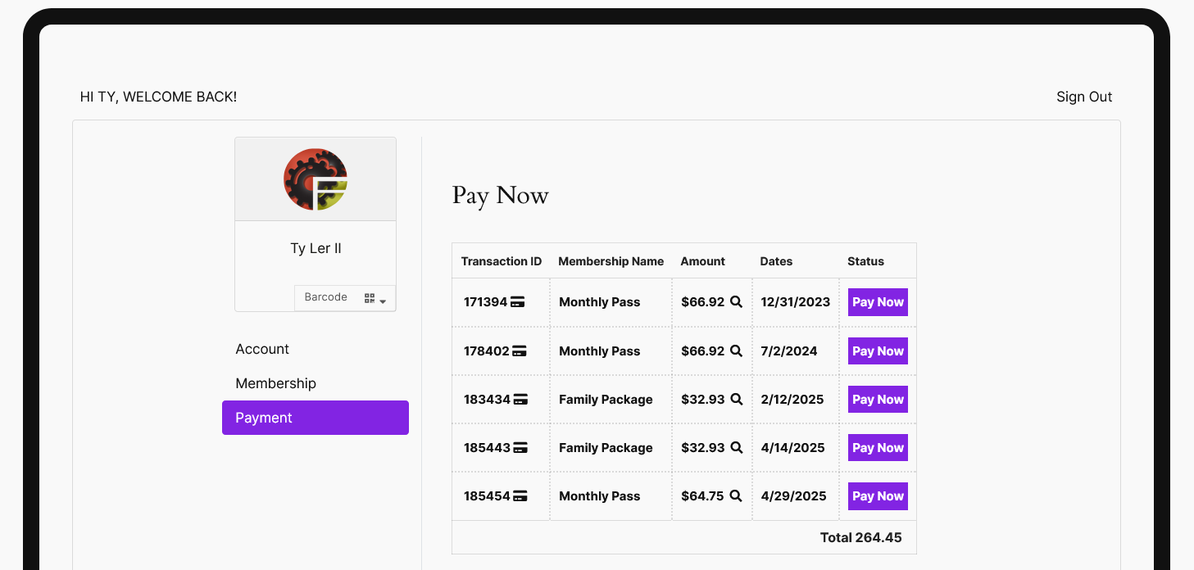This screenshot has width=1194, height=570.
Task: Pay Now for transaction 183434
Action: tap(878, 400)
